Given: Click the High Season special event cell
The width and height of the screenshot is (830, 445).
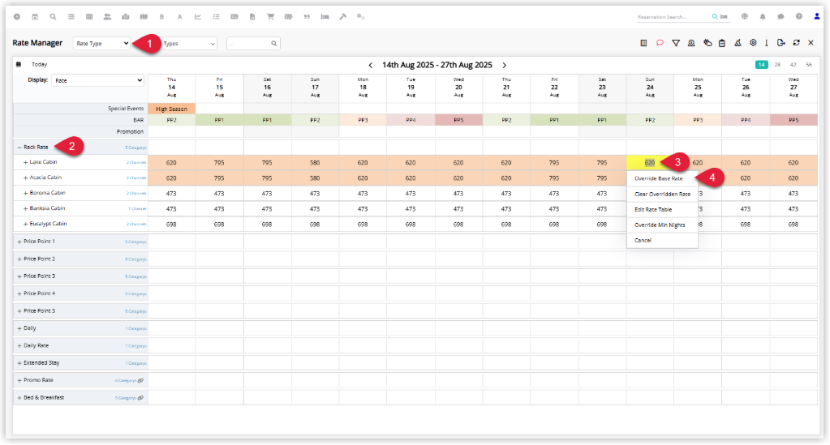Looking at the screenshot, I should click(x=171, y=109).
